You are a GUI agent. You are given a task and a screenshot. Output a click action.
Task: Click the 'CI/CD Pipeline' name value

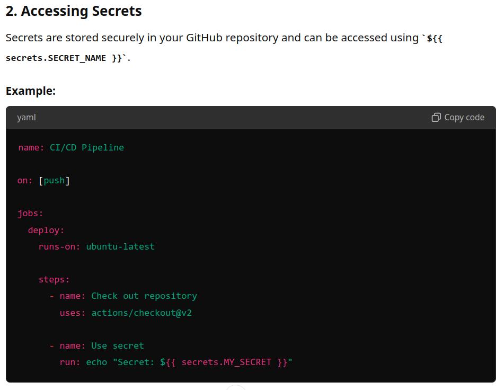pyautogui.click(x=87, y=147)
